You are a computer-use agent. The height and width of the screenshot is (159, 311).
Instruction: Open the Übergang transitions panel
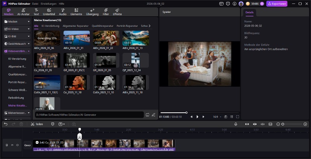click(x=93, y=12)
